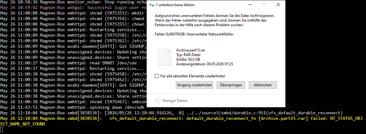Enable Für alle aktuellen Elemente wiederholen checkbox
Screen dimensions: 366x134
157,76
